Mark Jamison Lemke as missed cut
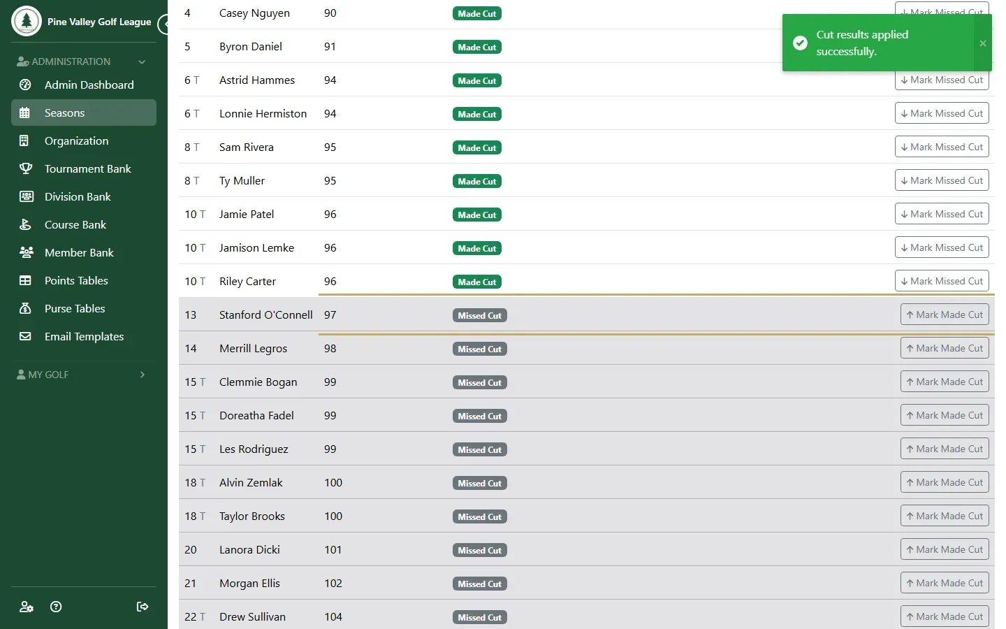Screen dimensions: 1006x629 pos(942,247)
